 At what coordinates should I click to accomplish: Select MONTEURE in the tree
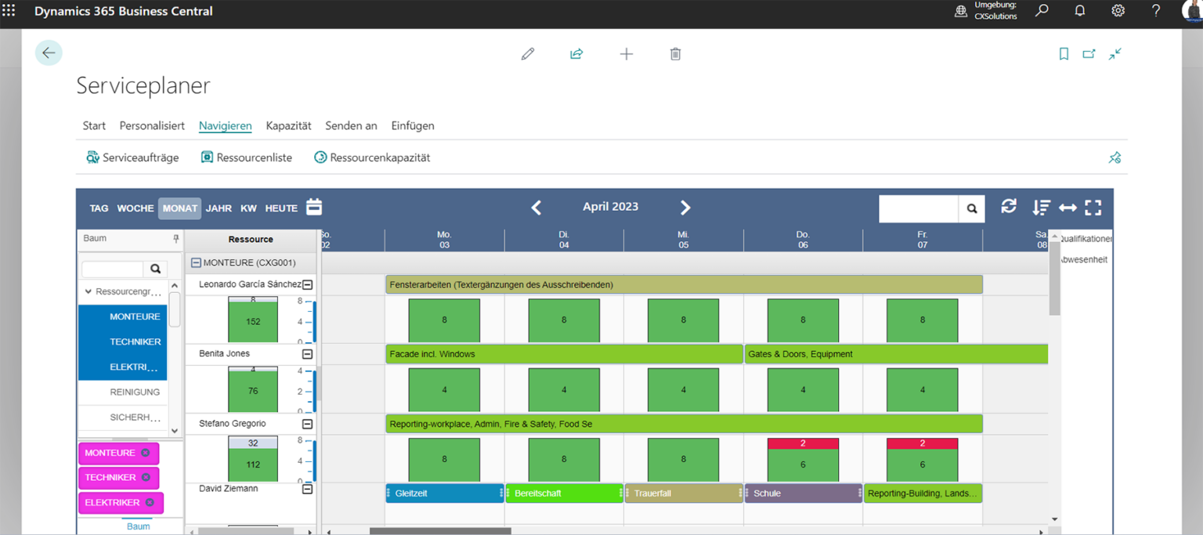click(123, 316)
